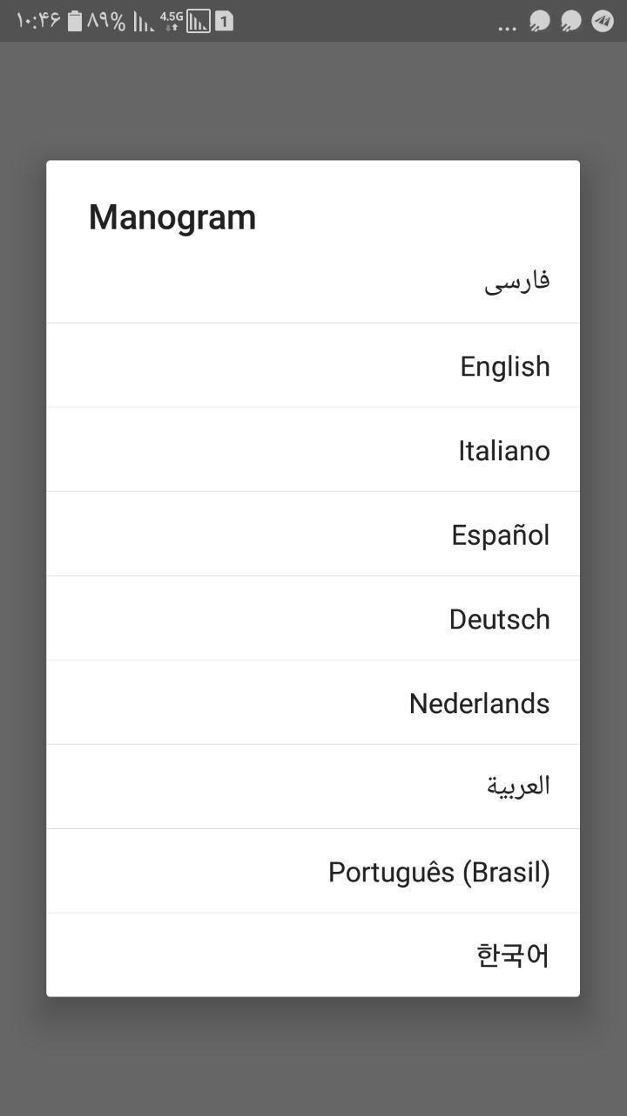Choose Nederlands language option
This screenshot has height=1116, width=627.
pos(479,704)
